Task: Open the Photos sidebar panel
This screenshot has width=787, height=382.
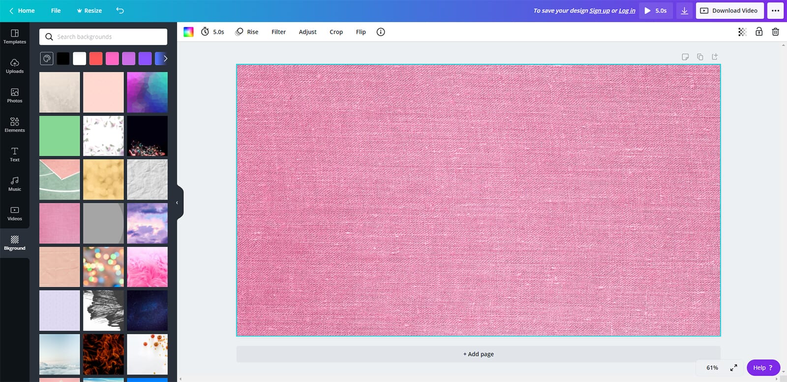Action: click(15, 95)
